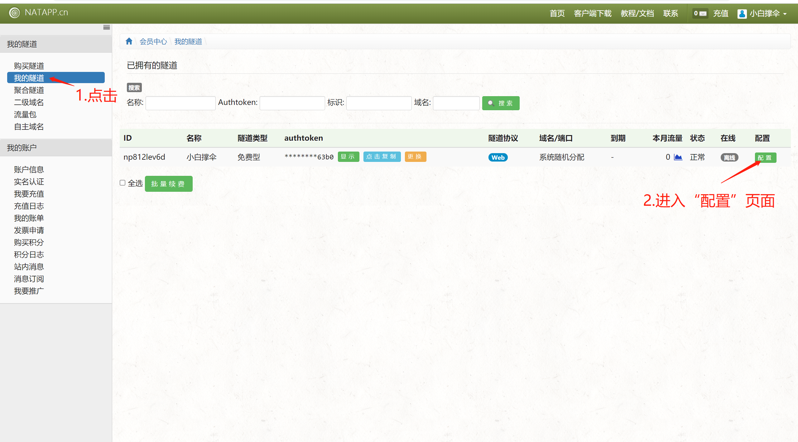This screenshot has width=798, height=442.
Task: Open 积分日志 in the sidebar
Action: (29, 255)
